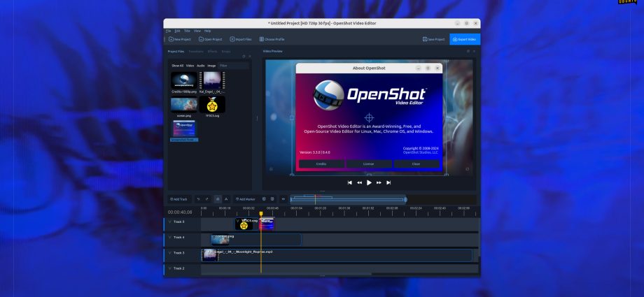The width and height of the screenshot is (644, 297).
Task: Select the ocean.png clip on Track 4
Action: (x=256, y=240)
